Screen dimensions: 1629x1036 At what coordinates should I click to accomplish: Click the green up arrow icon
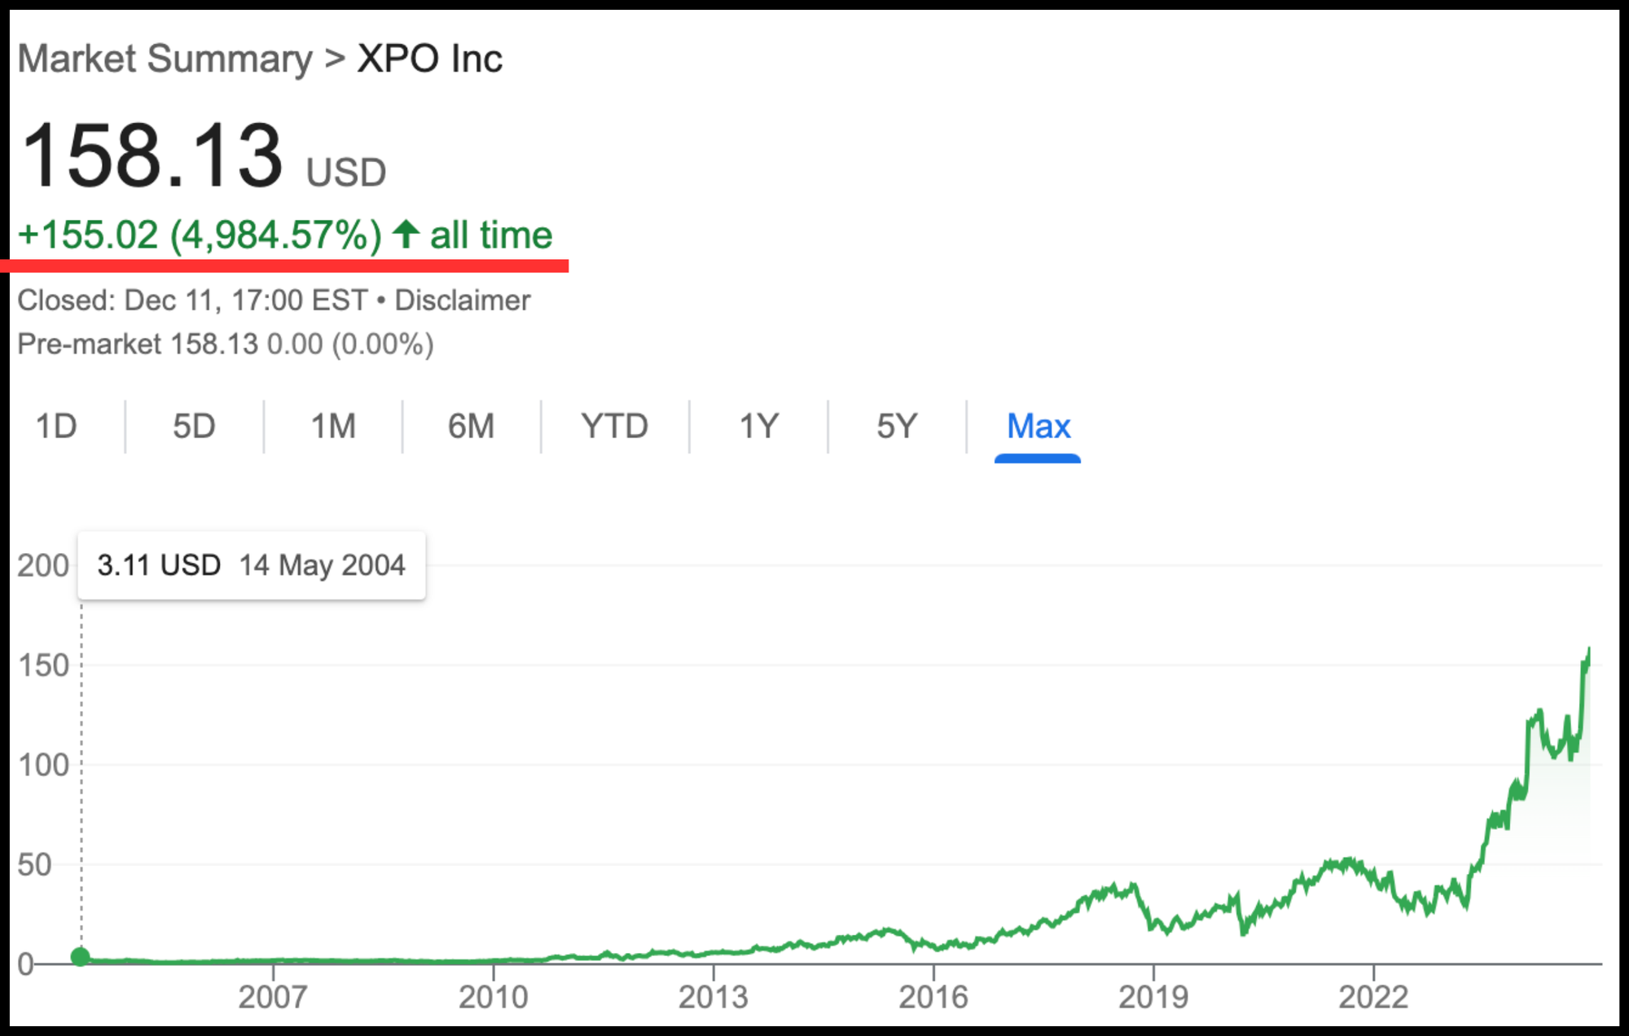click(406, 235)
